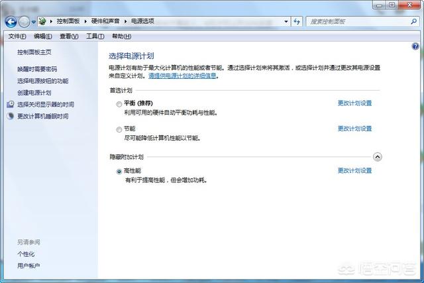
Task: Open the 查看(V) menu
Action: (x=69, y=36)
